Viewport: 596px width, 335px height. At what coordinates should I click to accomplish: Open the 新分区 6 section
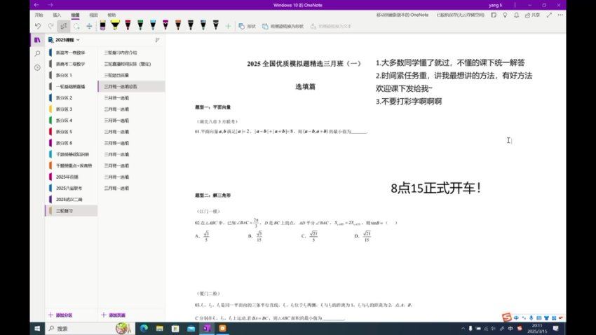coord(72,143)
